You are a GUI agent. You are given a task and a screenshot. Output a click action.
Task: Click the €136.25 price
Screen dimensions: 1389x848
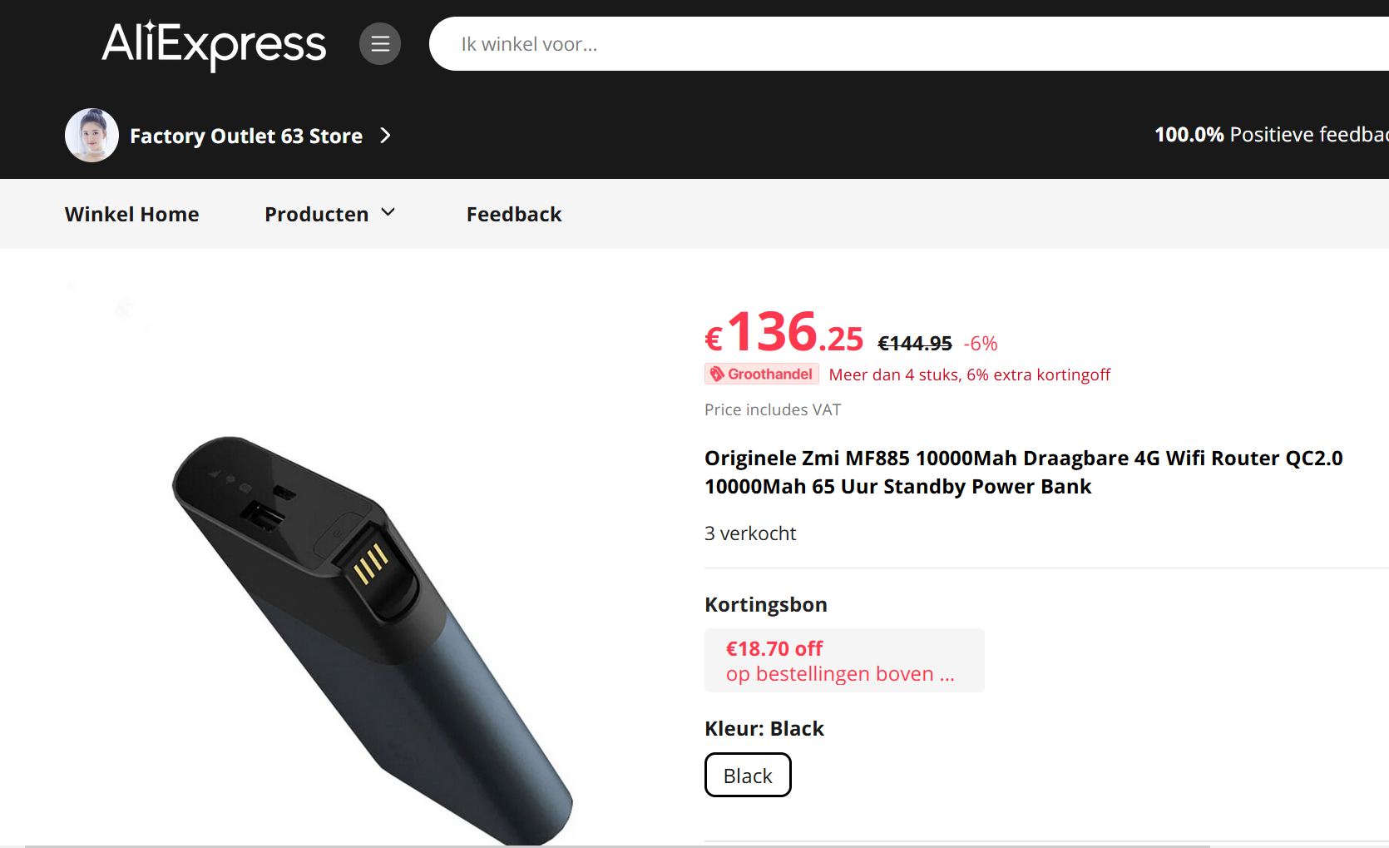click(x=784, y=332)
